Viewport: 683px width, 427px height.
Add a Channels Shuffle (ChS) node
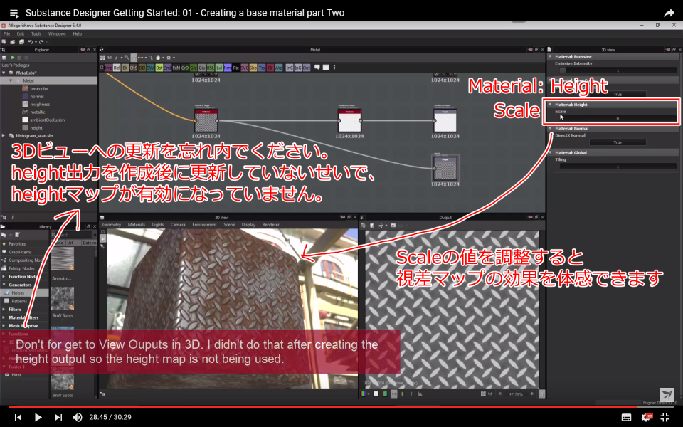coord(133,68)
